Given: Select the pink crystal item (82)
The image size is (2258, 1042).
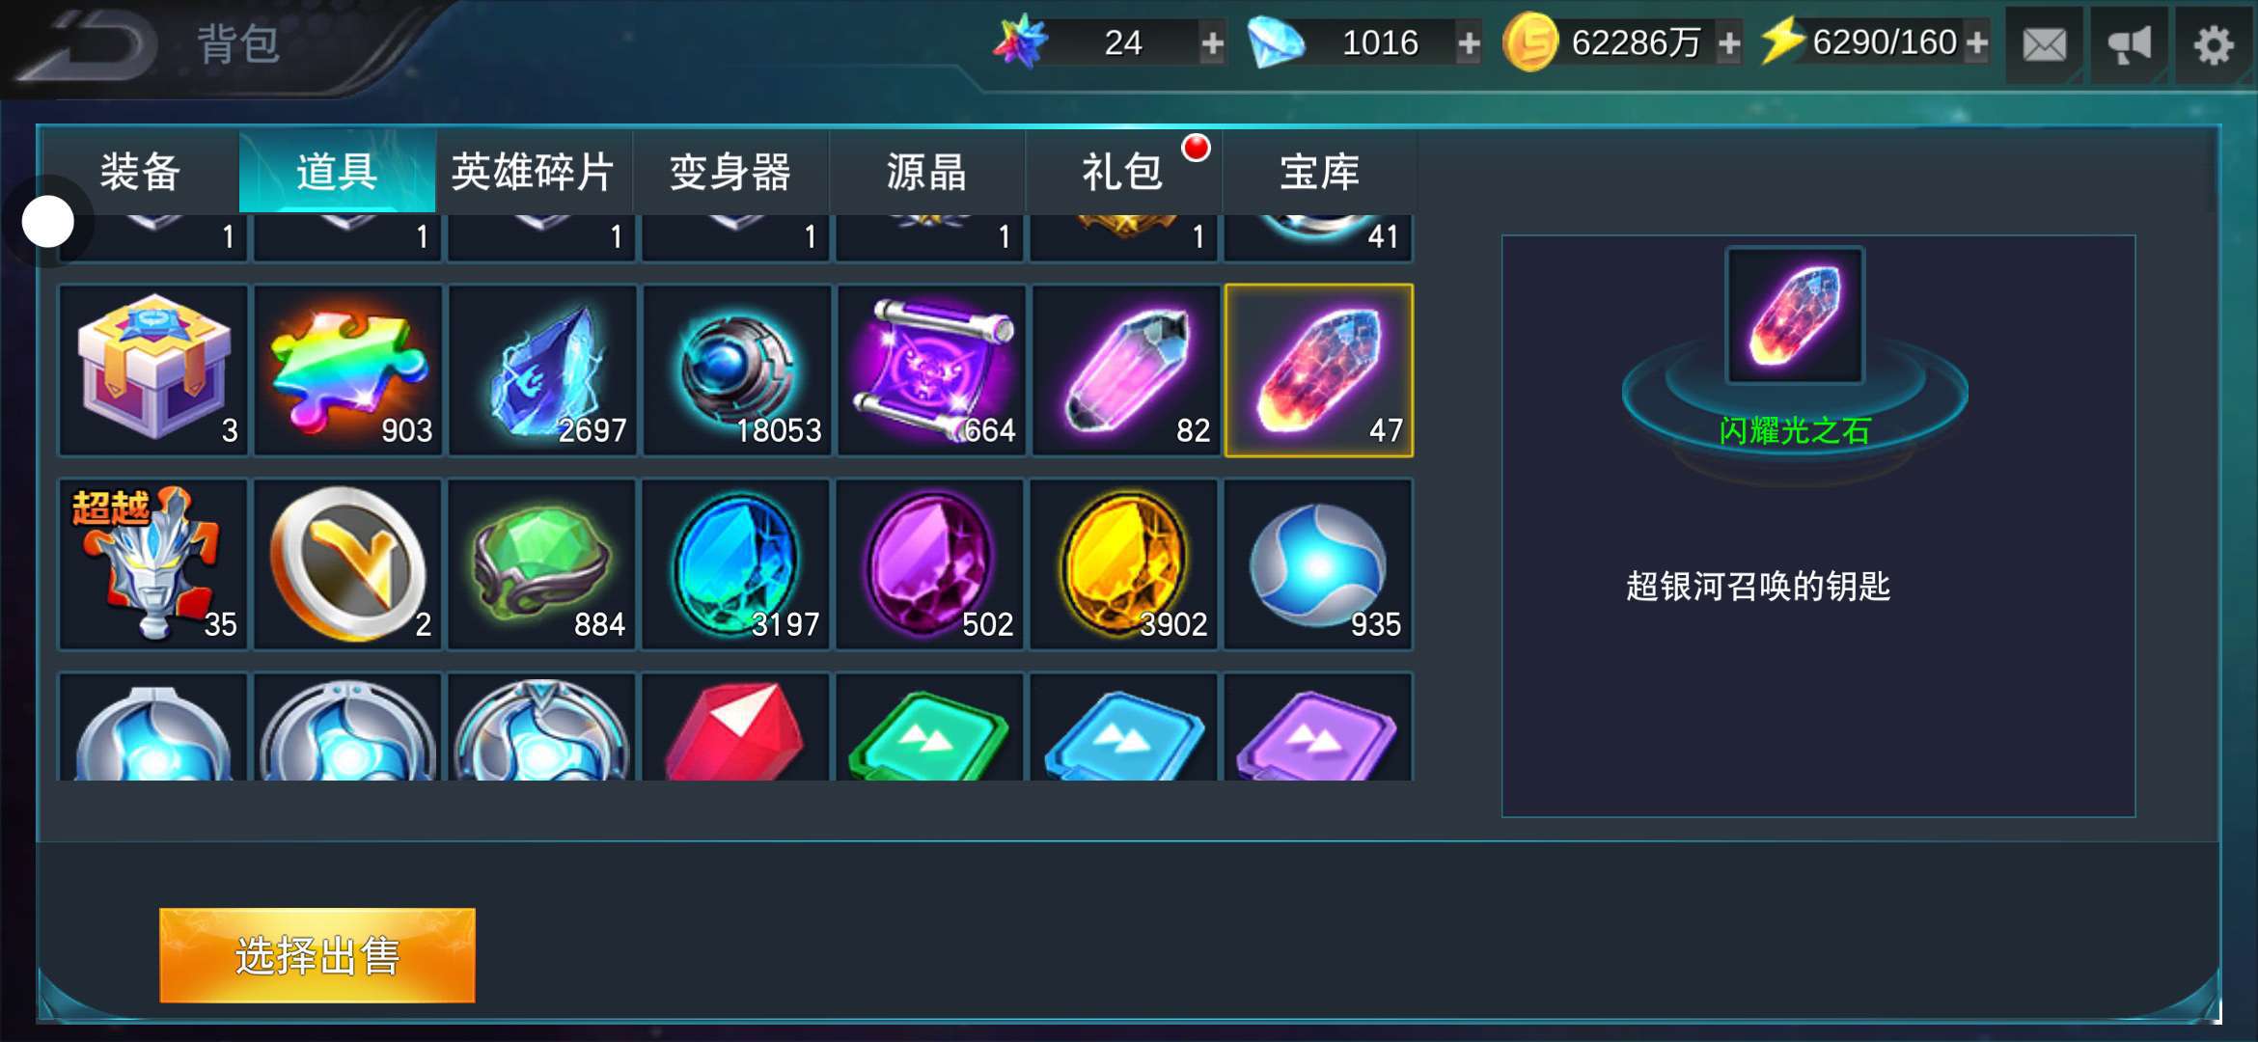Looking at the screenshot, I should [1125, 370].
